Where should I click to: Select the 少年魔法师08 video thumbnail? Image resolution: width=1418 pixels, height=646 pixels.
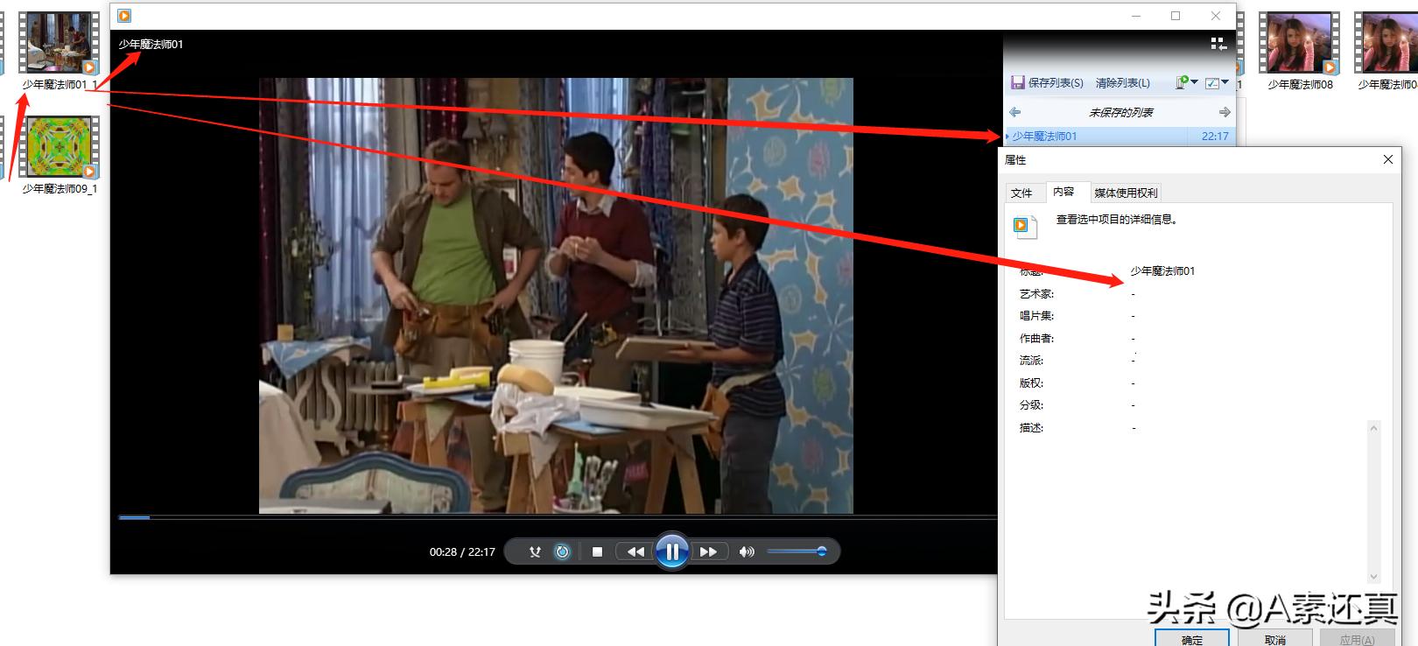click(x=1300, y=42)
